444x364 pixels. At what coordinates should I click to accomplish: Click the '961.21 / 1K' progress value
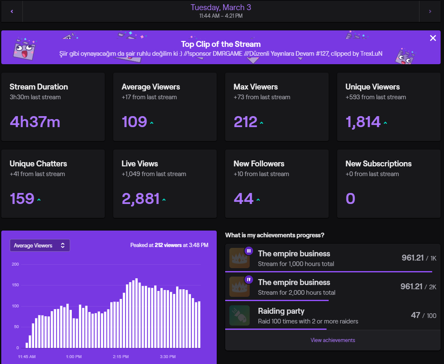pyautogui.click(x=419, y=258)
